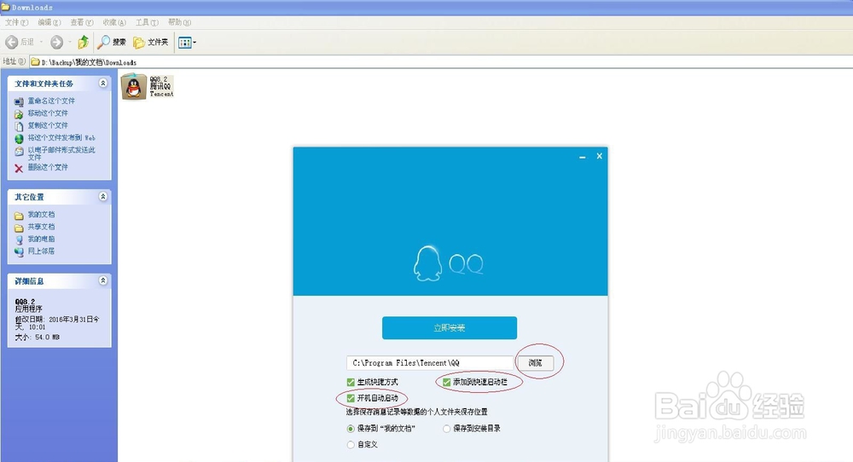The image size is (853, 462).
Task: Open the Edit (编辑) menu
Action: pos(49,22)
